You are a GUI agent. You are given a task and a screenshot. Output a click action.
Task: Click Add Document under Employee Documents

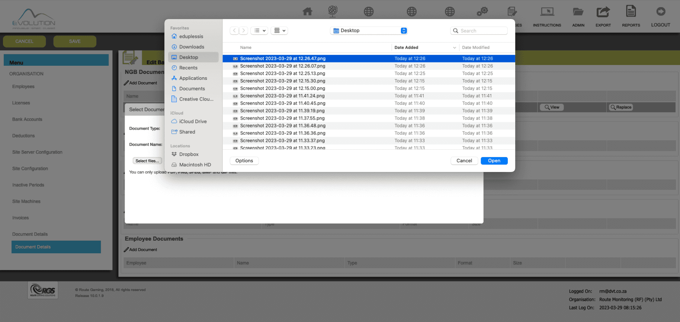click(x=141, y=250)
